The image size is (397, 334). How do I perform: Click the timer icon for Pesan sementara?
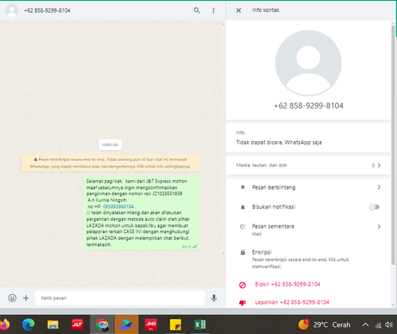tap(242, 227)
